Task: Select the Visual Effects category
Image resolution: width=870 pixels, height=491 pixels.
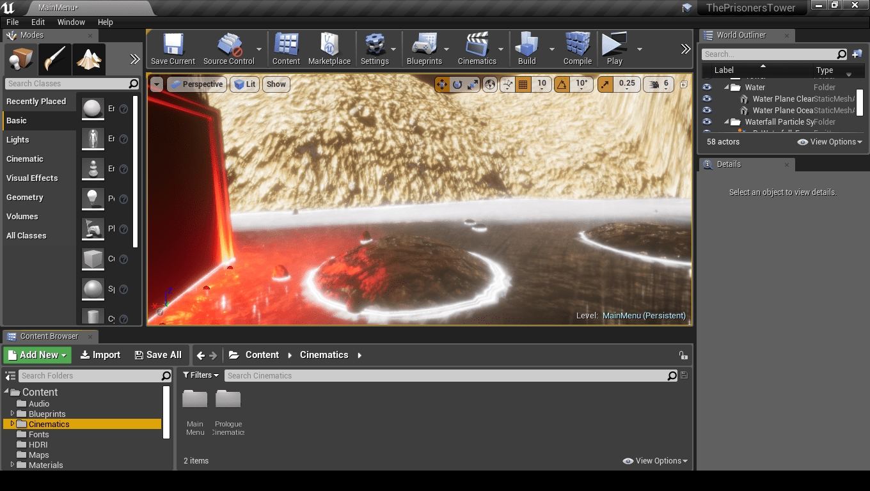Action: [39, 178]
